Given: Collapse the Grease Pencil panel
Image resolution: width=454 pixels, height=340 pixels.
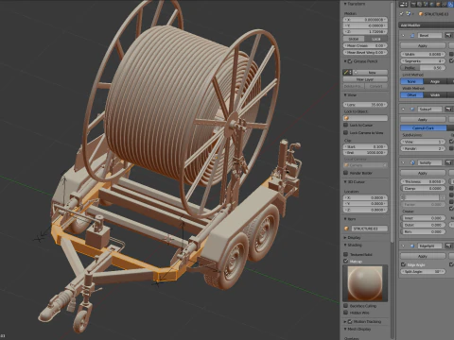Looking at the screenshot, I should click(345, 61).
